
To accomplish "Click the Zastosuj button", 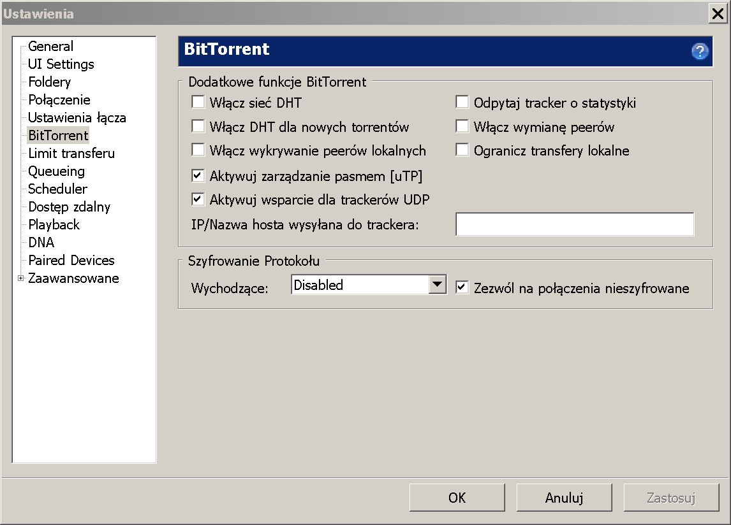I will pyautogui.click(x=671, y=498).
